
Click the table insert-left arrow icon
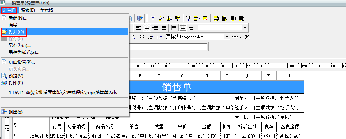pyautogui.click(x=170, y=18)
